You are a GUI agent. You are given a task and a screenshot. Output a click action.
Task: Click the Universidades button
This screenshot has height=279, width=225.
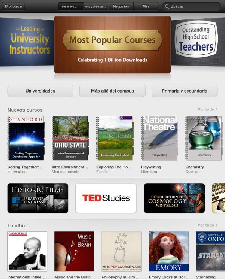[40, 91]
